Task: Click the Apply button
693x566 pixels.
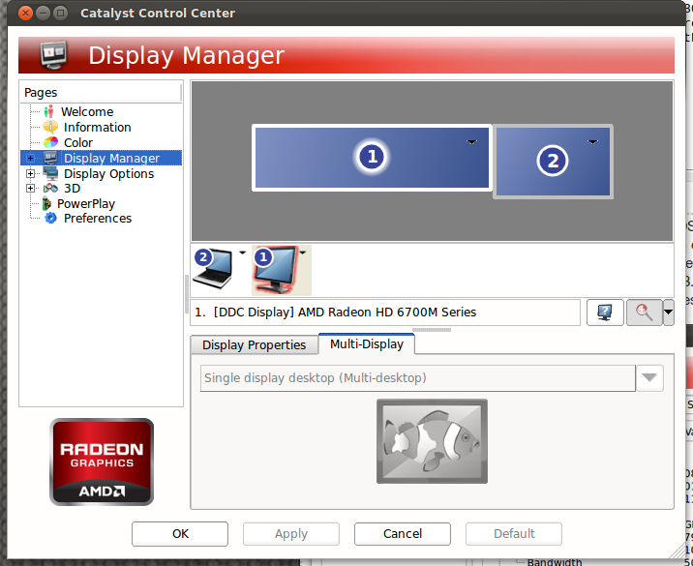Action: [x=290, y=534]
